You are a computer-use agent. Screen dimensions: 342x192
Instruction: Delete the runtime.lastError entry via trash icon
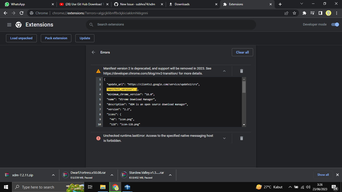pyautogui.click(x=241, y=138)
